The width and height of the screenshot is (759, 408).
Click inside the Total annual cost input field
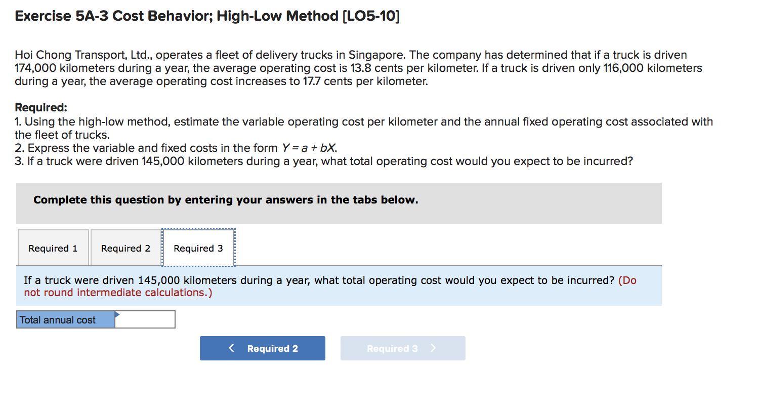click(145, 319)
